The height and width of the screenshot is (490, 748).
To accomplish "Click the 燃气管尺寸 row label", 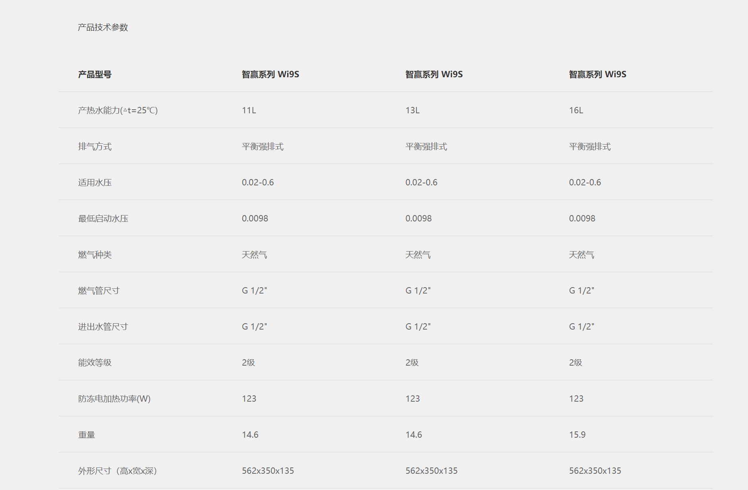I will (x=99, y=291).
